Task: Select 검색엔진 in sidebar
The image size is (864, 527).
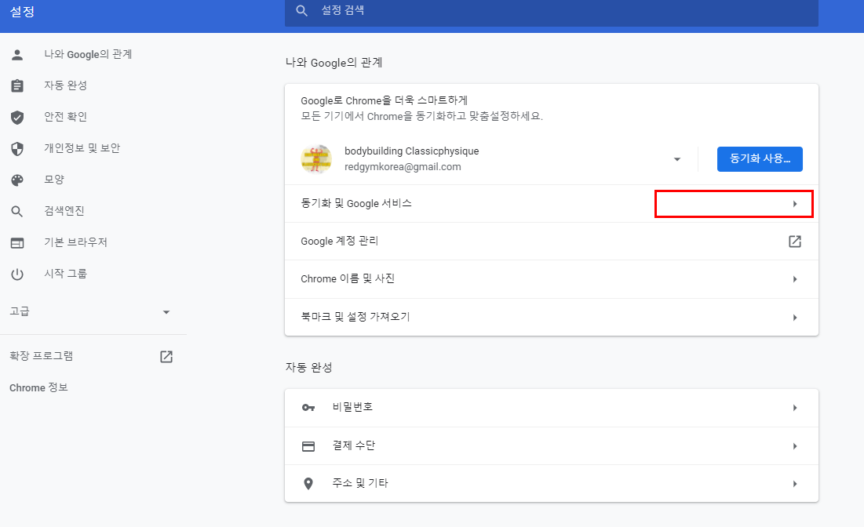Action: (x=64, y=211)
